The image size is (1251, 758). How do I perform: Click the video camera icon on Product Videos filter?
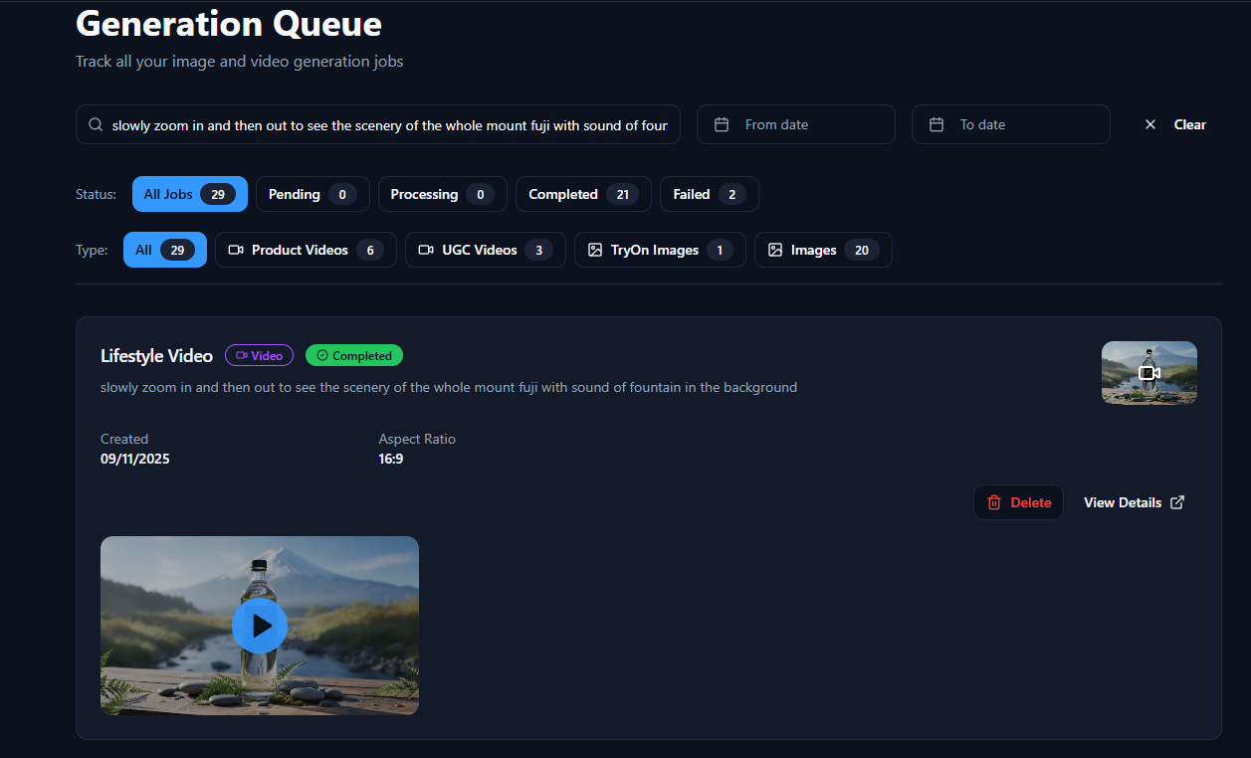coord(236,250)
